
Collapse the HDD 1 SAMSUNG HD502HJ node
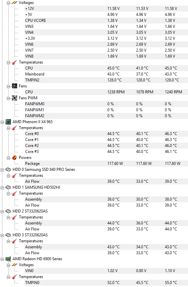[x=2, y=188]
